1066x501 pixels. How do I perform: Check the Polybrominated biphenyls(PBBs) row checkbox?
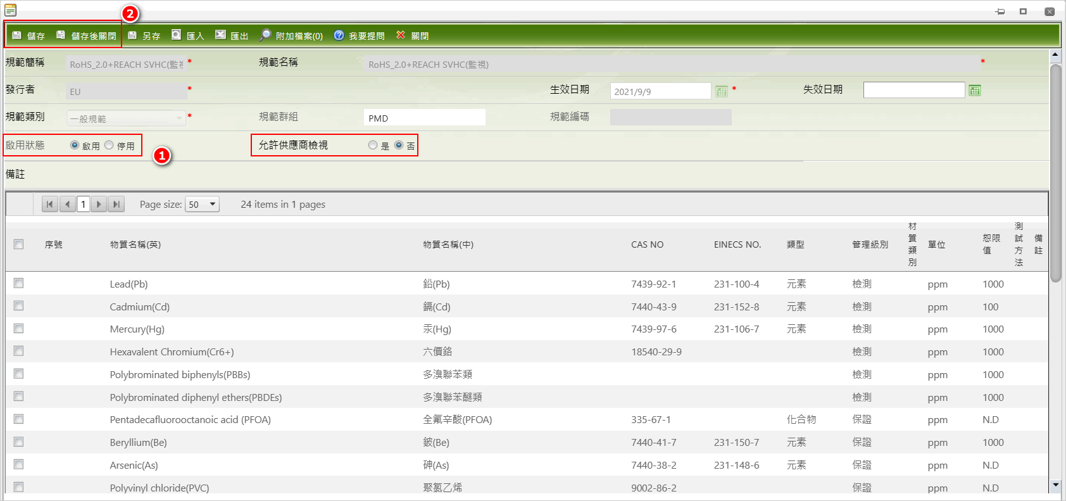19,374
